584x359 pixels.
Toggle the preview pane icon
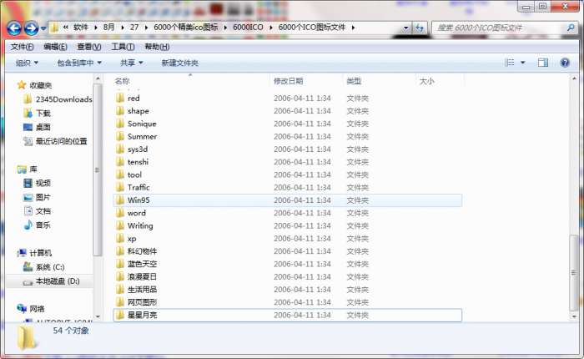coord(543,63)
